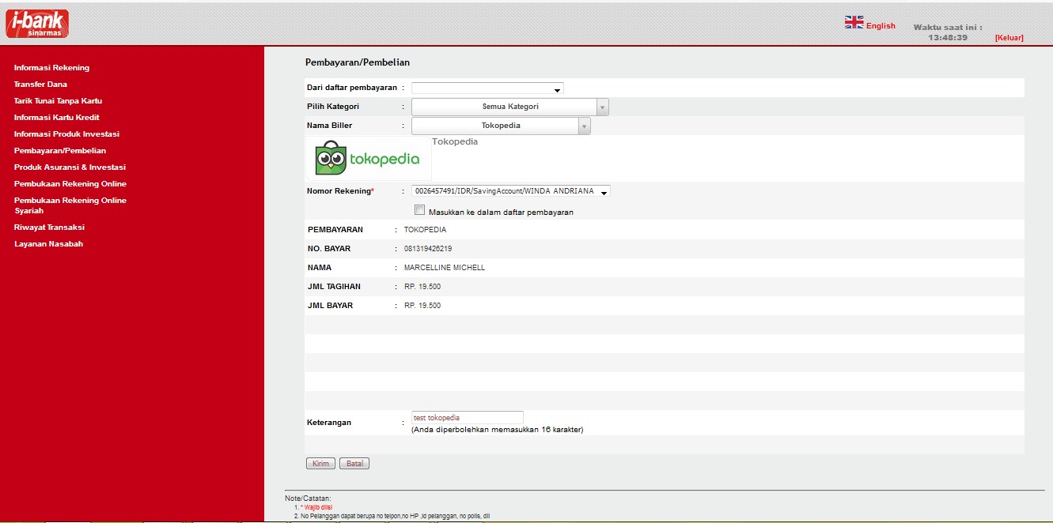Screen dimensions: 1053x523
Task: Click the Tokopedia biller logo image
Action: 369,158
